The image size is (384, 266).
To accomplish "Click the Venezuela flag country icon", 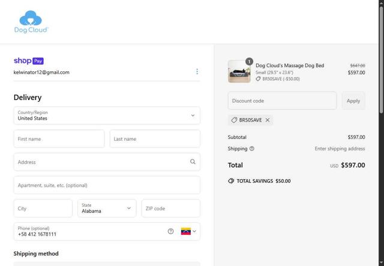I will tap(186, 231).
